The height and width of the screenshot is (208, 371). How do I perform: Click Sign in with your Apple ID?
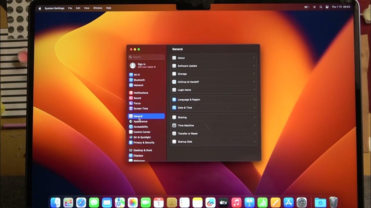pyautogui.click(x=147, y=66)
